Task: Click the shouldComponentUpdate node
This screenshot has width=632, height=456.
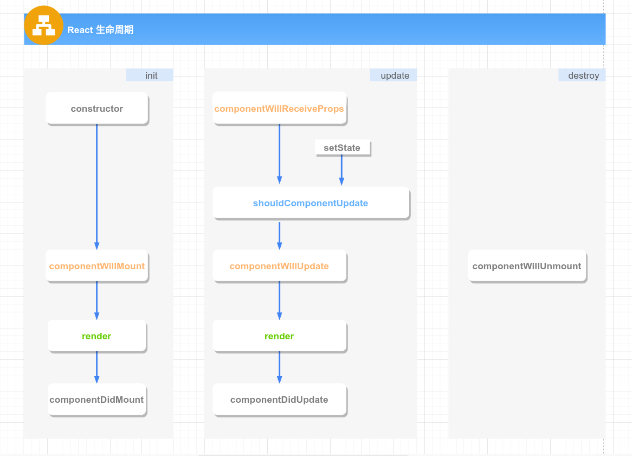Action: click(311, 203)
